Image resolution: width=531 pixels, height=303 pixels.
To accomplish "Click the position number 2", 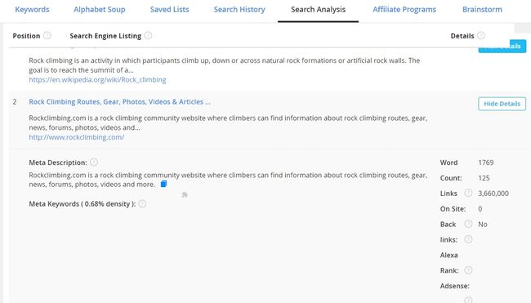I will pos(15,102).
